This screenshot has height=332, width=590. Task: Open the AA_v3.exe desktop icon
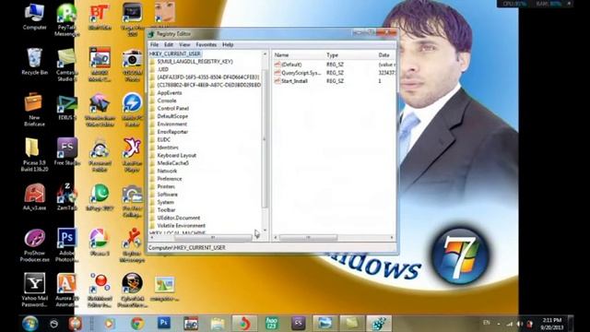point(34,196)
